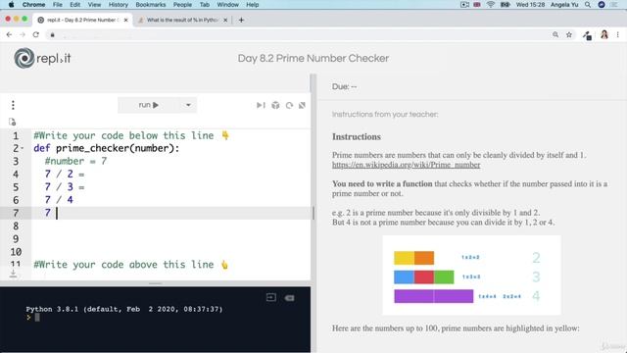Viewport: 627px width, 353px height.
Task: Open Chrome three-dot menu
Action: (618, 35)
